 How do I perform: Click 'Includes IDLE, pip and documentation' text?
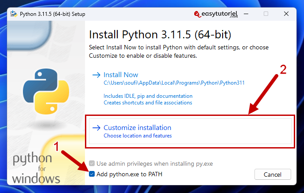point(148,96)
